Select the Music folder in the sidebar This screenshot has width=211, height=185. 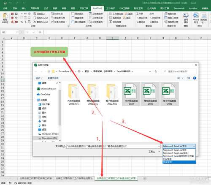coord(42,125)
